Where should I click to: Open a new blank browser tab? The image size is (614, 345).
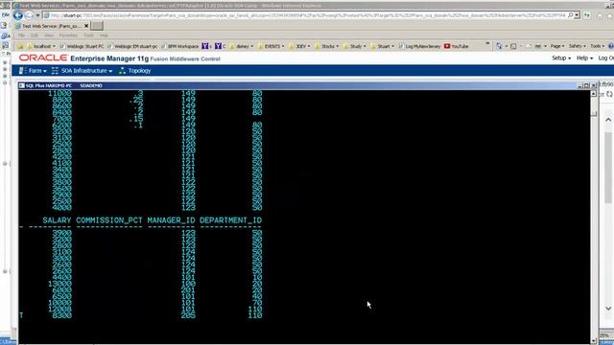(x=97, y=26)
